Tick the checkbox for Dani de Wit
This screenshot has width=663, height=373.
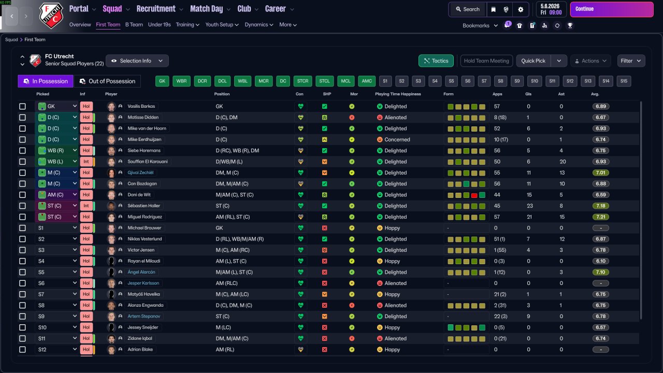(x=22, y=195)
